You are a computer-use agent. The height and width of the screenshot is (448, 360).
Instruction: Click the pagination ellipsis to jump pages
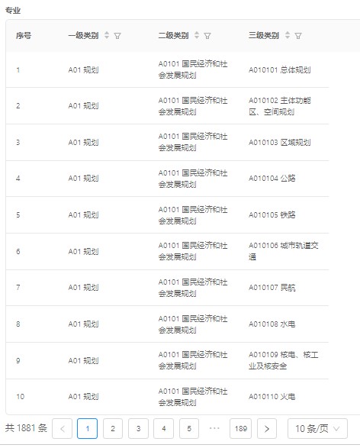pos(214,428)
